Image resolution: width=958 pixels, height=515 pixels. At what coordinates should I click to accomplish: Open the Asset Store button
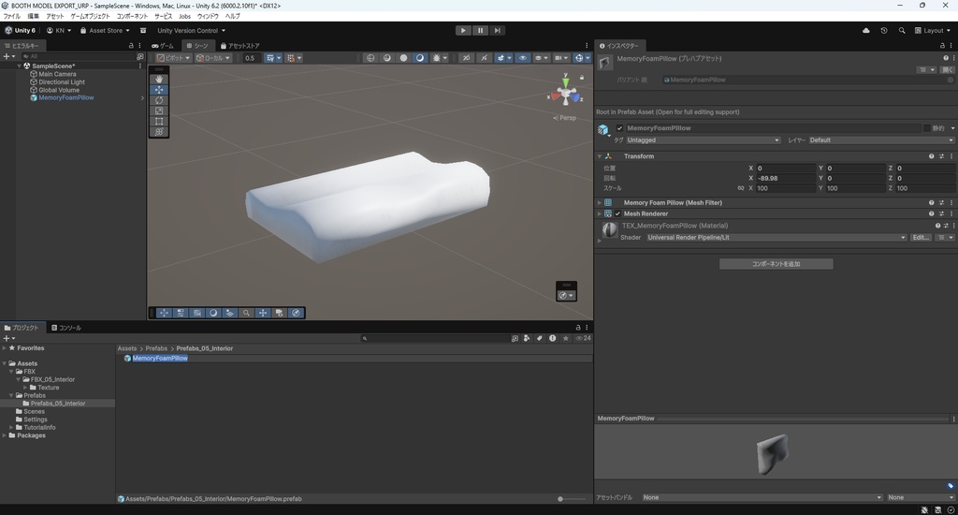[105, 31]
